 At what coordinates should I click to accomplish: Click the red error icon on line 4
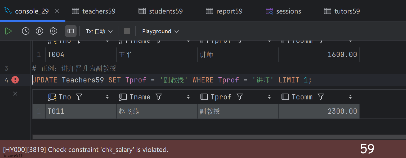[x=15, y=80]
